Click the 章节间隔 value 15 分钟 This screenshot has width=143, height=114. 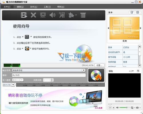126,57
